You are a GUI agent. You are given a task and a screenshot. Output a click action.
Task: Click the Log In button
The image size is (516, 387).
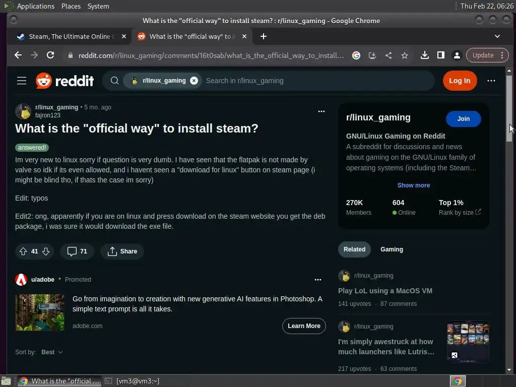pos(460,81)
